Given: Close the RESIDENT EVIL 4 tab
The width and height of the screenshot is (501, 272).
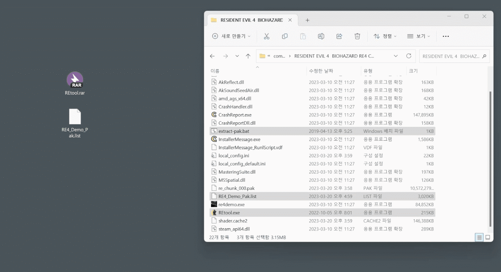Looking at the screenshot, I should (290, 20).
